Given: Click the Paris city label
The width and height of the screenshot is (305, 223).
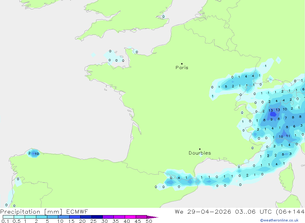Looking at the screenshot, I should [x=182, y=68].
